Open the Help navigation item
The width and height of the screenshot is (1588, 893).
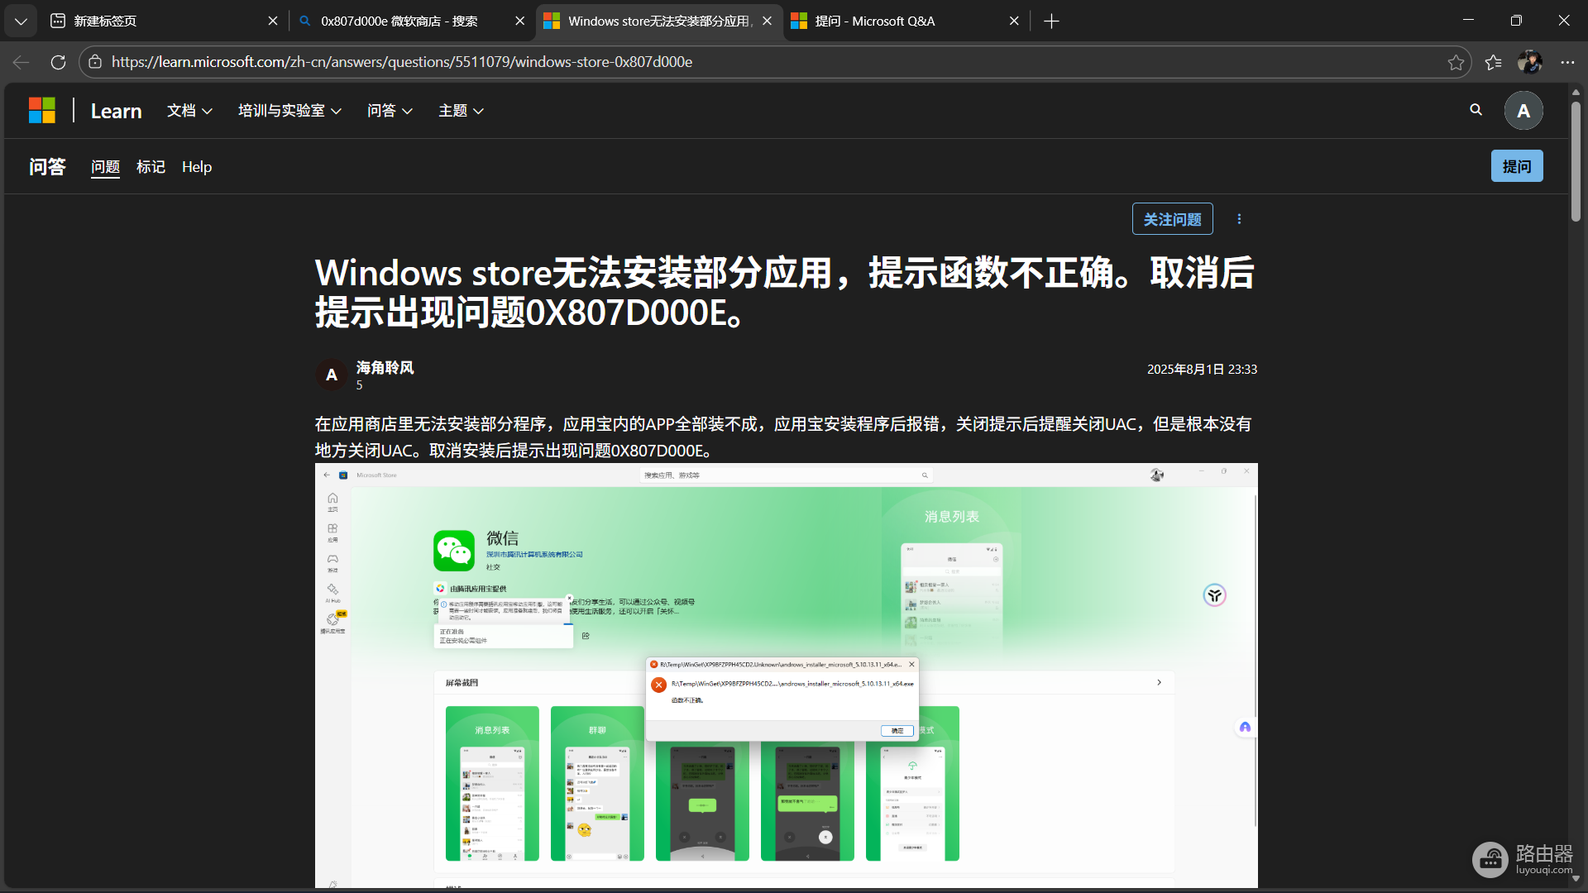[x=197, y=167]
